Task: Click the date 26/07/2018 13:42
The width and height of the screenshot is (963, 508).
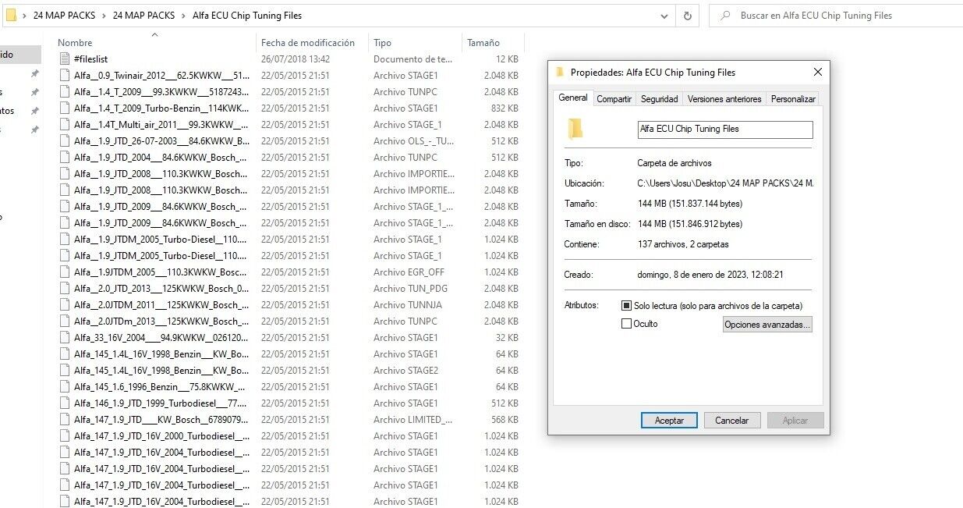Action: (296, 59)
